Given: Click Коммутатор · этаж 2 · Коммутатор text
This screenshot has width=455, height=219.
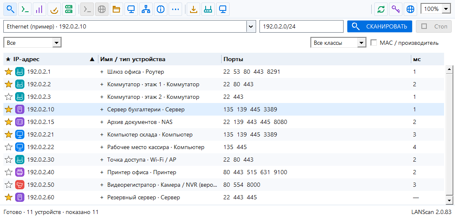Looking at the screenshot, I should 153,97.
